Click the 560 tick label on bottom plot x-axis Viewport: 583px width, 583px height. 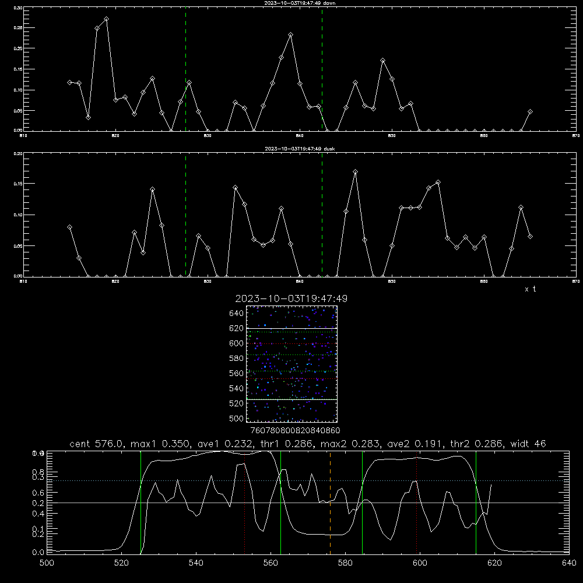[x=271, y=563]
